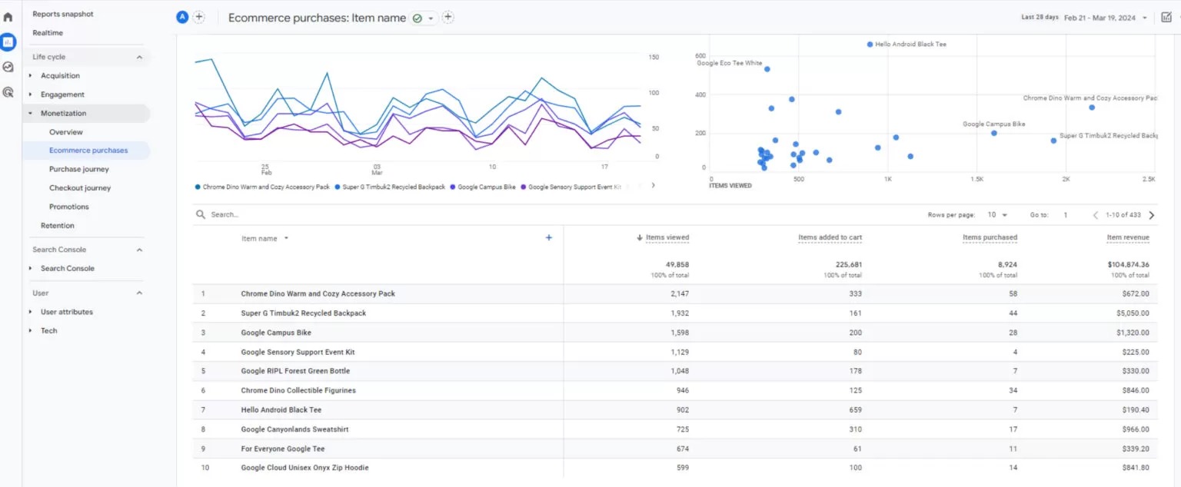Click the 'Google Campus Bike' legend entry
Image resolution: width=1181 pixels, height=487 pixels.
click(482, 187)
